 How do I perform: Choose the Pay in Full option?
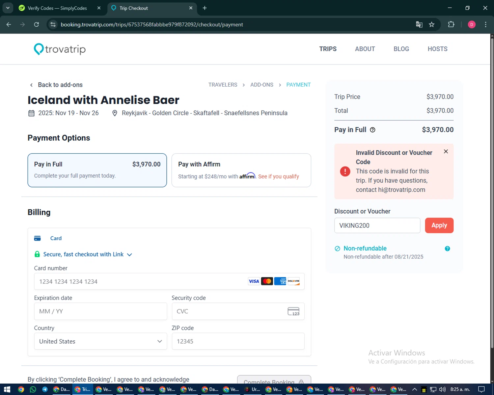click(x=97, y=170)
